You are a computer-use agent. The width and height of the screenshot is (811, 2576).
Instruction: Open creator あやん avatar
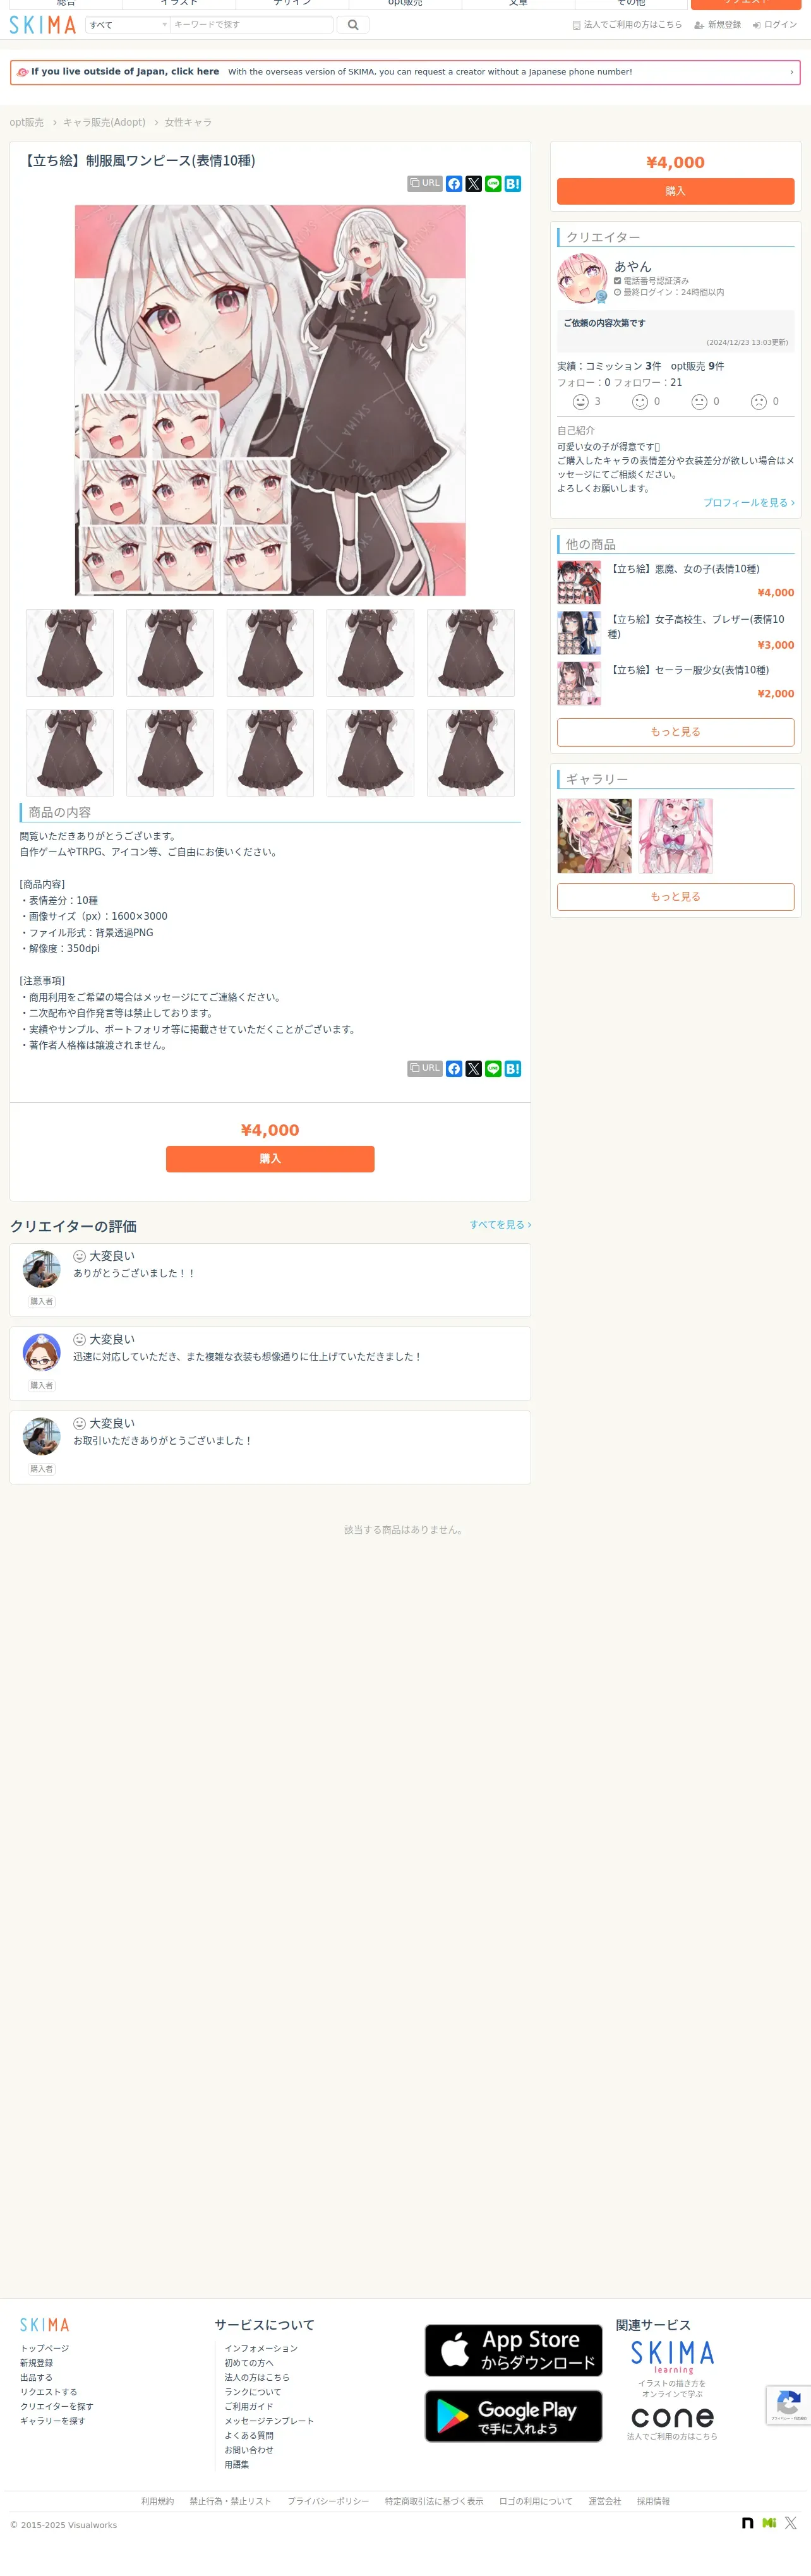(582, 279)
